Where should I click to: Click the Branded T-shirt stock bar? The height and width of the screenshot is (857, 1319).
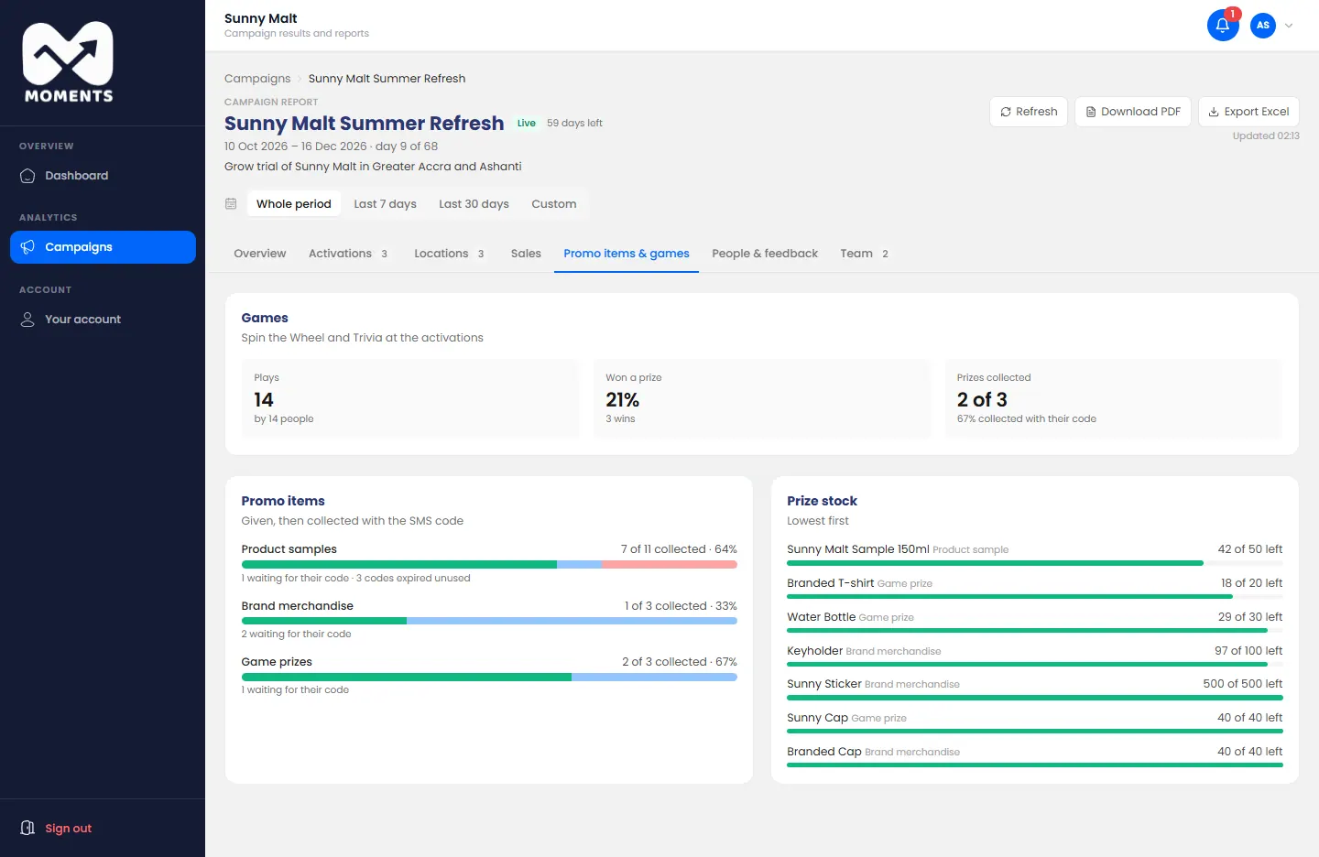(1035, 597)
